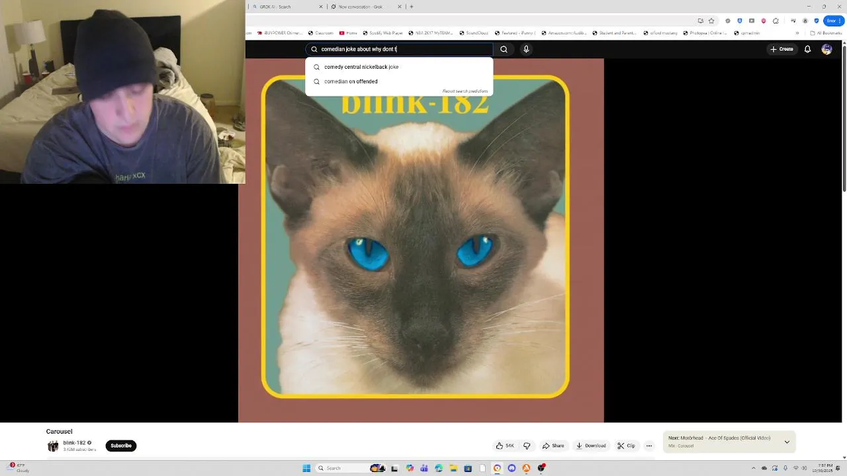
Task: Expand hidden bookmarks with double chevron
Action: pos(797,33)
